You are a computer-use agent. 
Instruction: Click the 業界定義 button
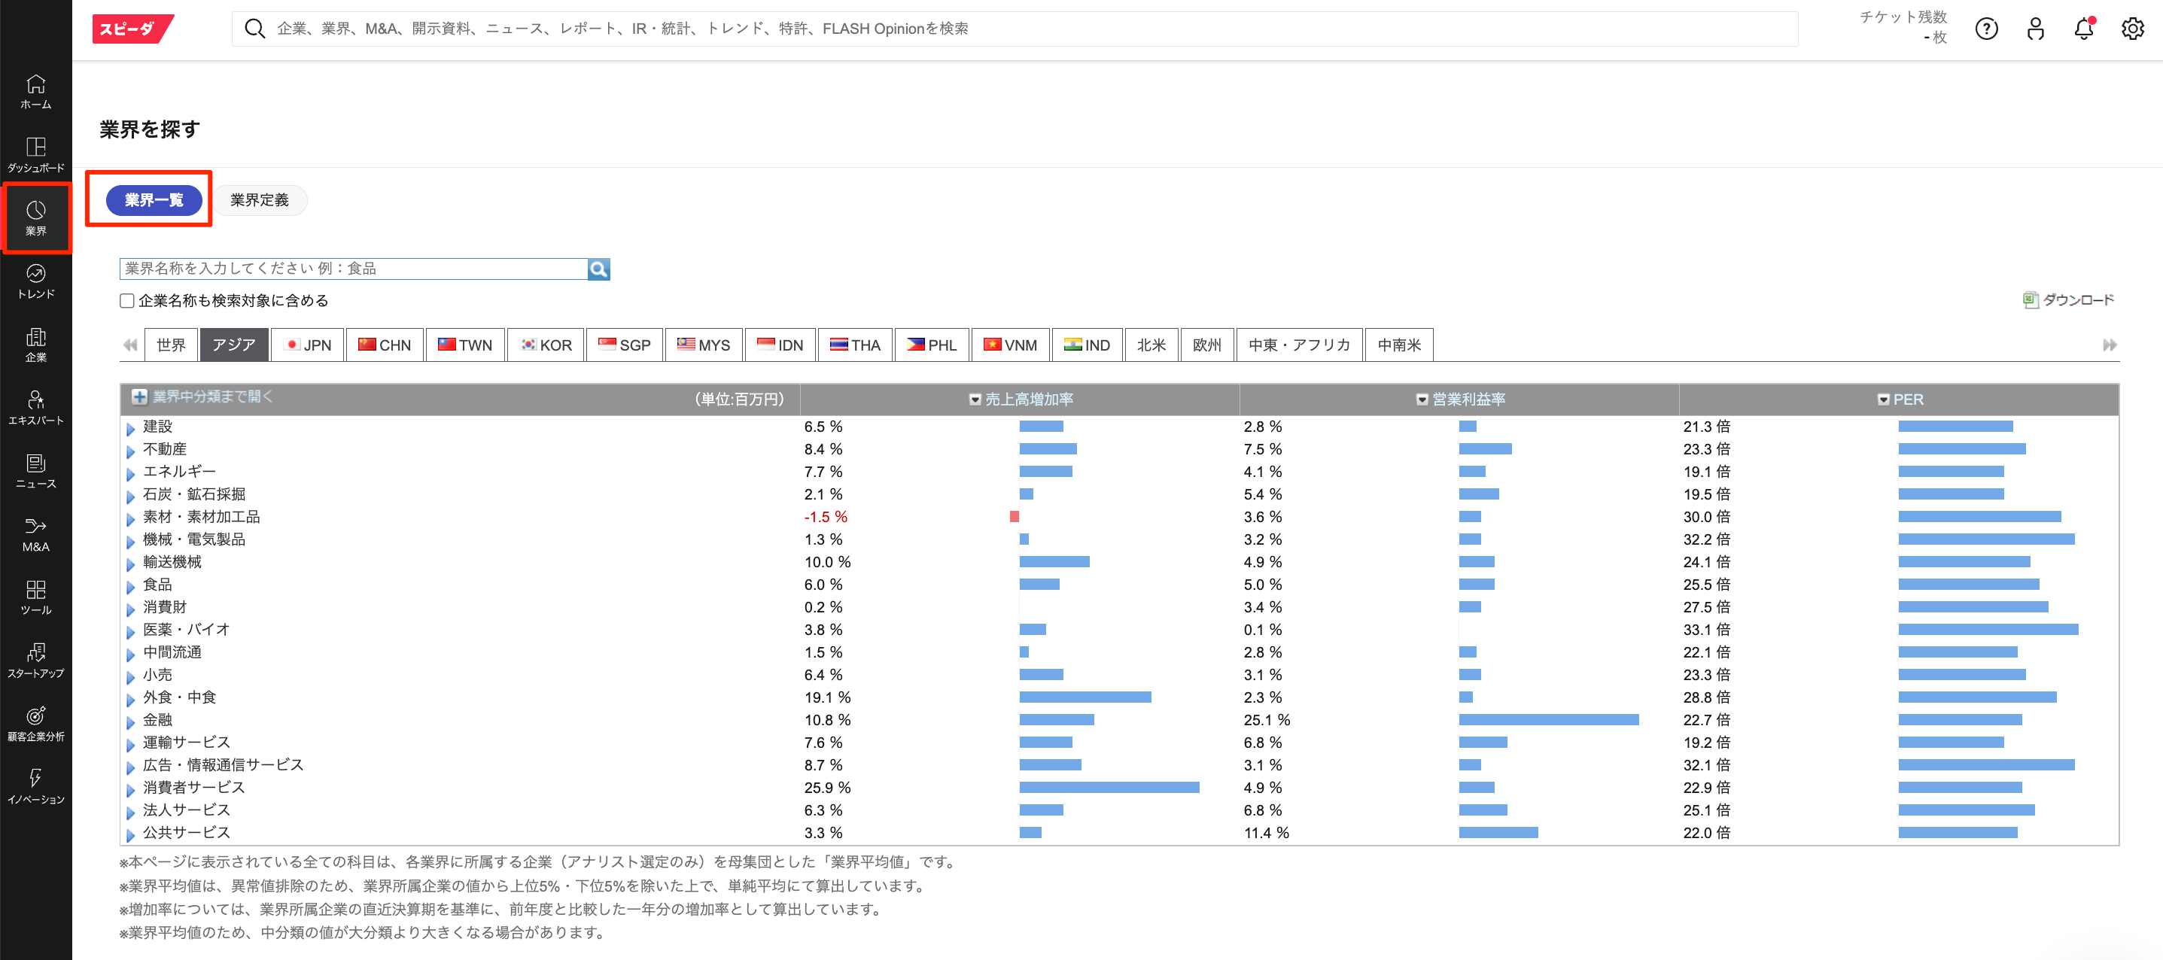pos(260,199)
